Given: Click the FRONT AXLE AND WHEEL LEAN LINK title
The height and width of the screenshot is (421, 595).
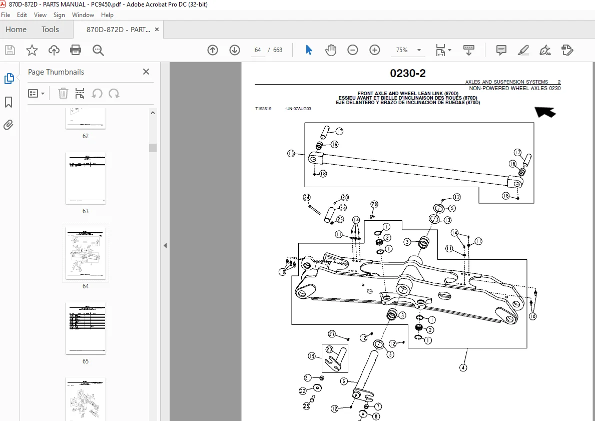Looking at the screenshot, I should tap(408, 94).
